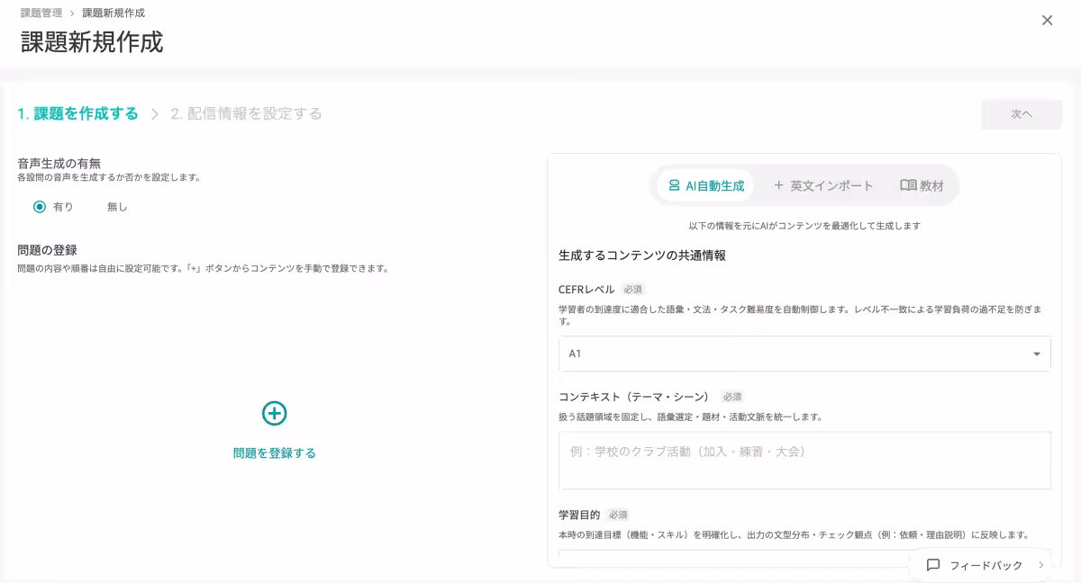Select the 有り radio button
The image size is (1081, 583).
click(38, 206)
